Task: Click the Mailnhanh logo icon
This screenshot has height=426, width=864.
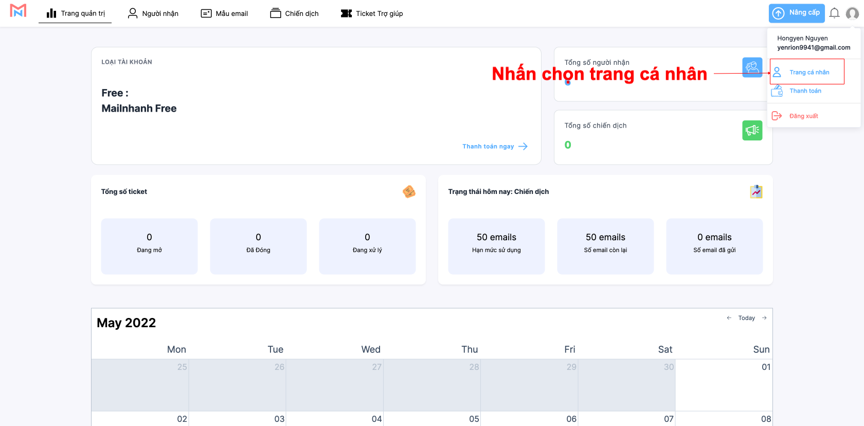Action: (18, 11)
